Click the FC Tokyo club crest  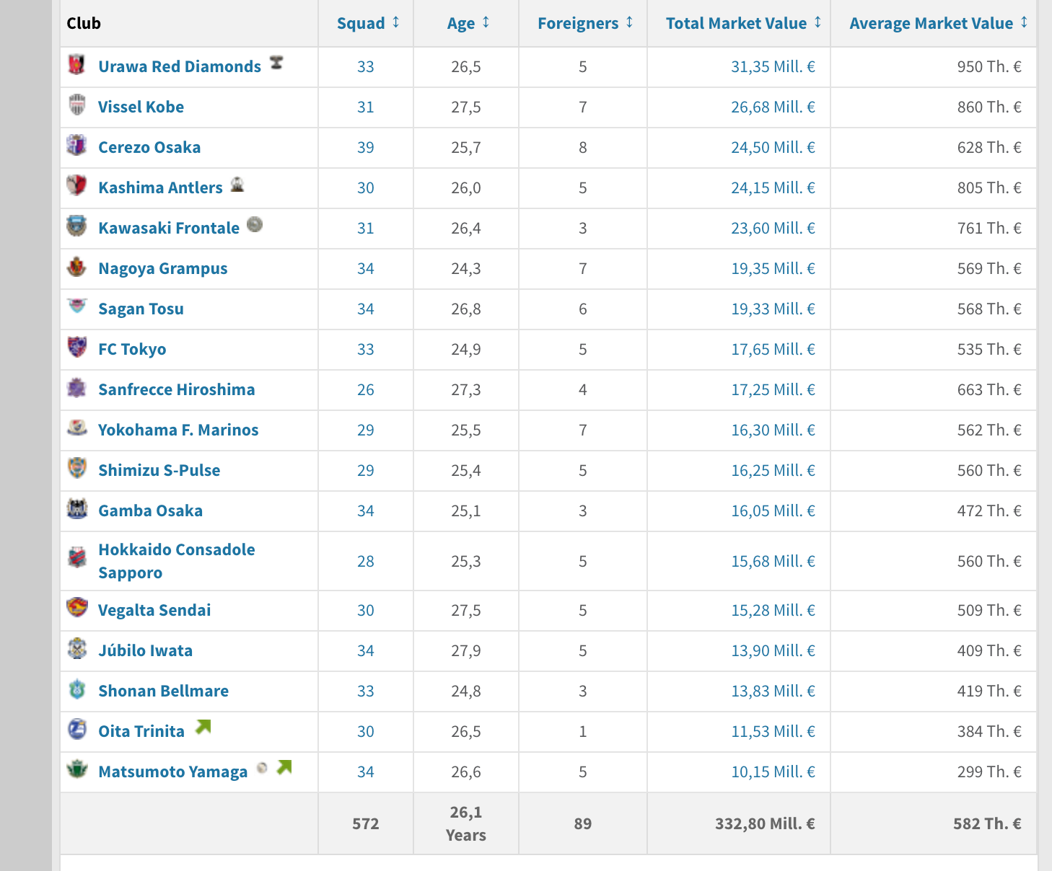pyautogui.click(x=76, y=347)
